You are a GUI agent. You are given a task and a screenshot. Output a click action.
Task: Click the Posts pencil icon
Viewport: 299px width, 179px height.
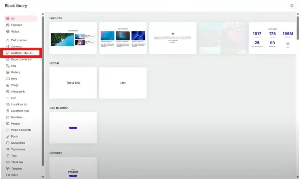tap(8, 137)
